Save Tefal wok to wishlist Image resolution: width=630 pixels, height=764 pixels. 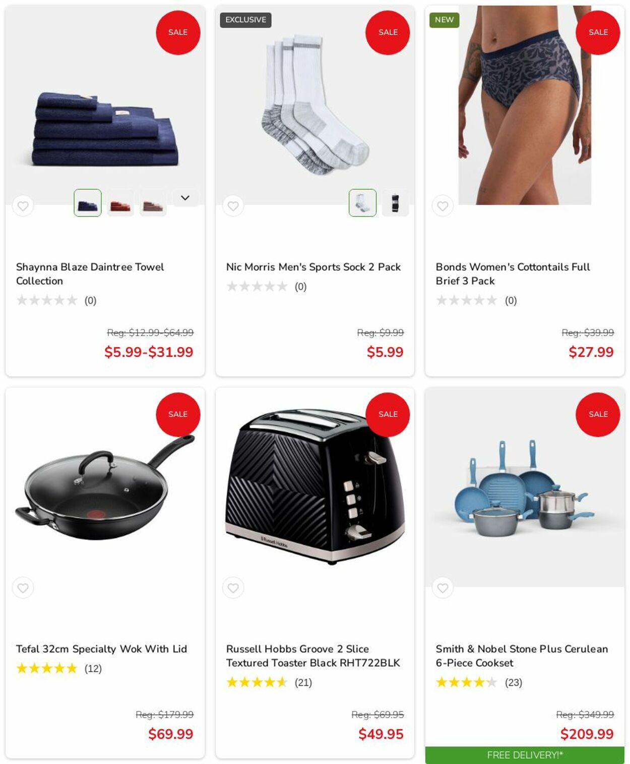point(23,588)
